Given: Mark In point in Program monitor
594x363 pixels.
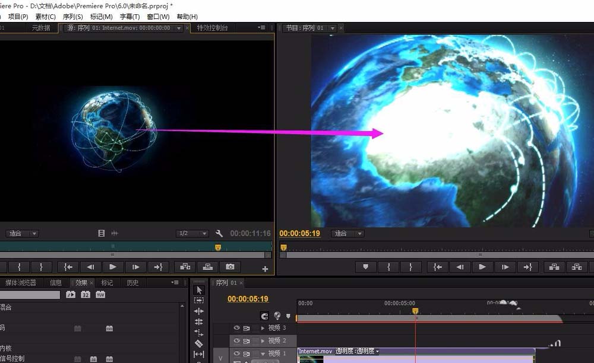Looking at the screenshot, I should pyautogui.click(x=388, y=267).
